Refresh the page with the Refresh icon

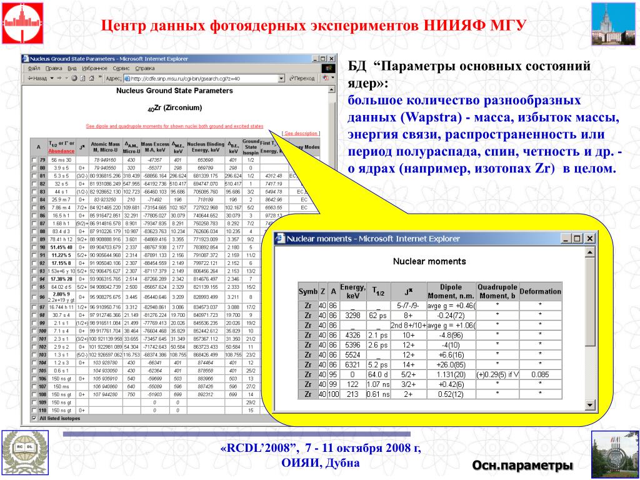coord(83,78)
